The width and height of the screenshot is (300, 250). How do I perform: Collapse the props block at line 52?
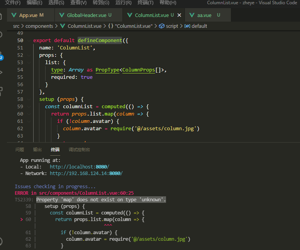pyautogui.click(x=30, y=55)
